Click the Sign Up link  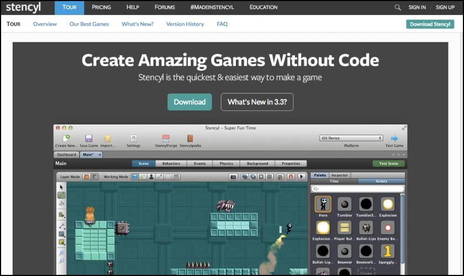pos(445,7)
